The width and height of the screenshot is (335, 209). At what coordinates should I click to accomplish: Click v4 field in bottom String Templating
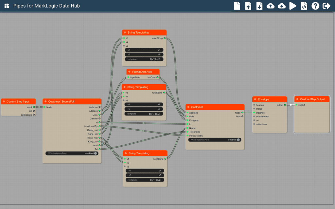(x=145, y=170)
